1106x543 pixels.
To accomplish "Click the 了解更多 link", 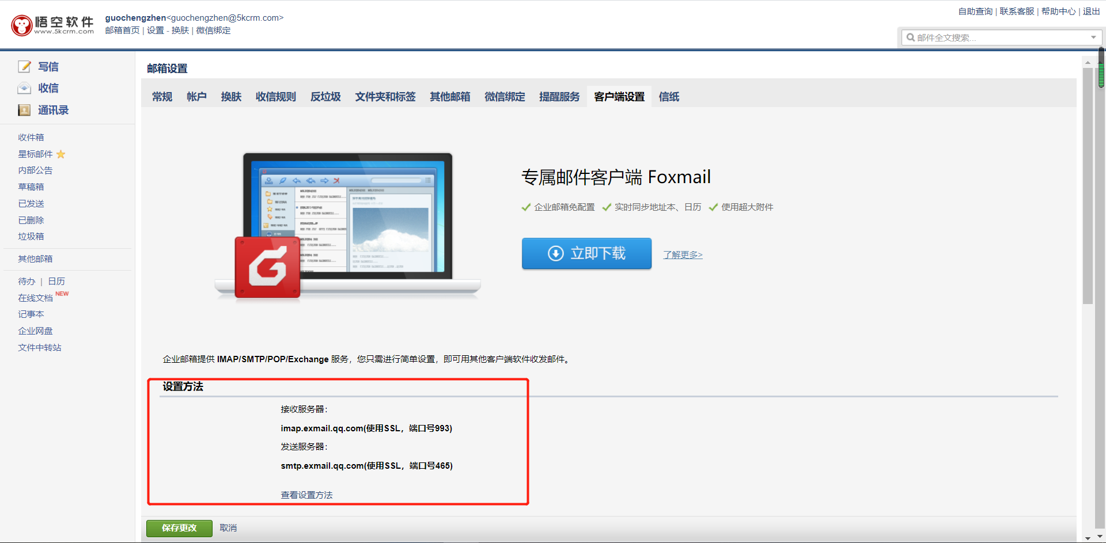I will pyautogui.click(x=683, y=255).
